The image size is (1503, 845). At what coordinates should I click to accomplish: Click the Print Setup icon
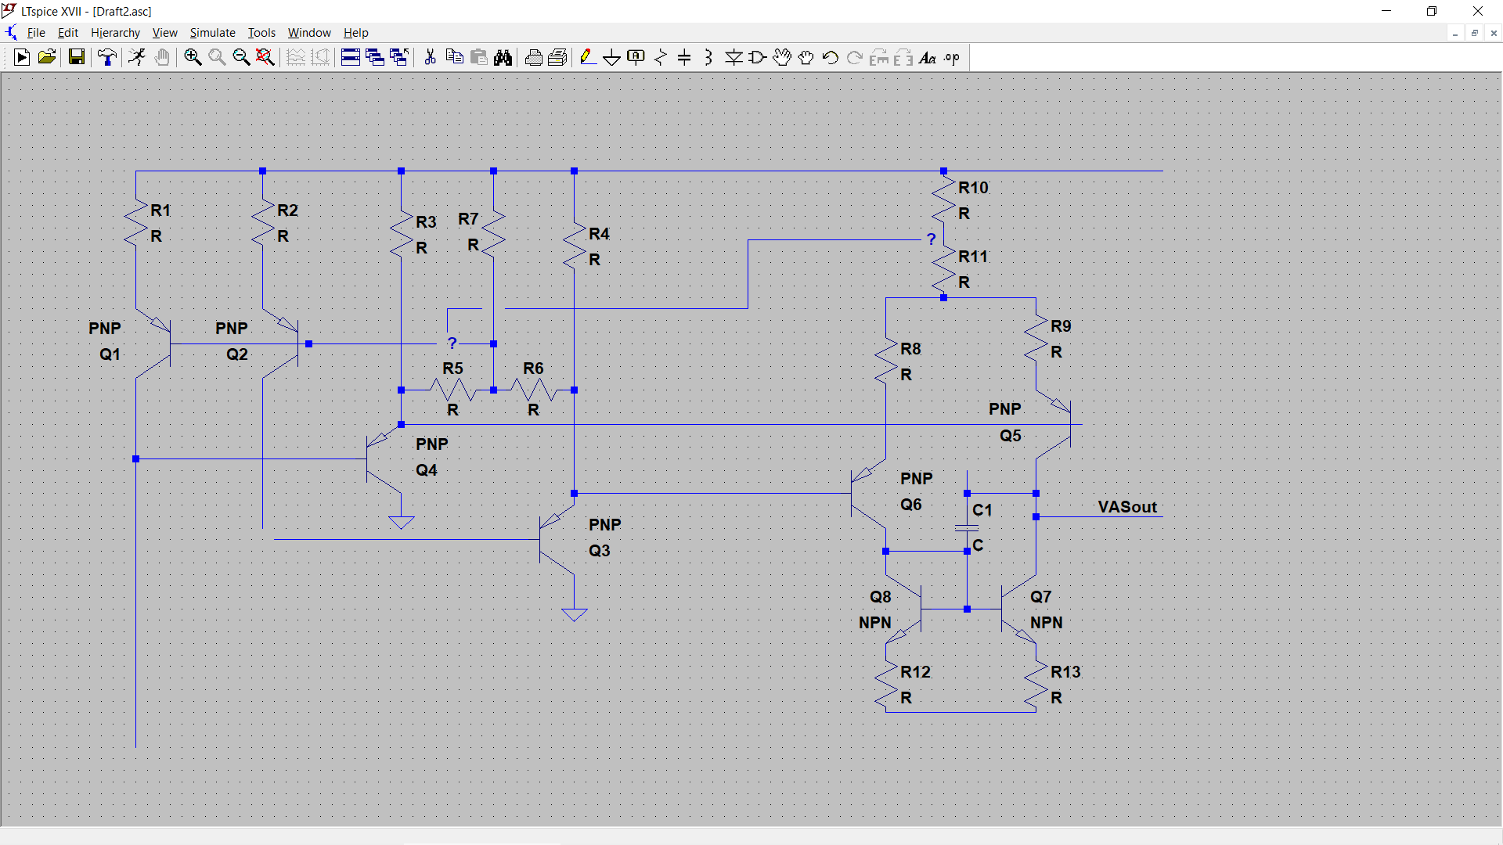coord(558,57)
